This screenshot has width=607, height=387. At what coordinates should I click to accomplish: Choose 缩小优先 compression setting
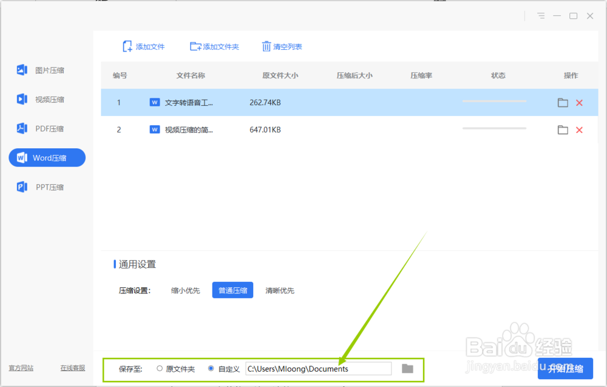pos(185,290)
